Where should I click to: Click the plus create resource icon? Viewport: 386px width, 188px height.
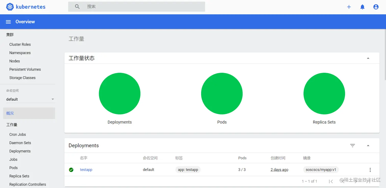[x=349, y=7]
